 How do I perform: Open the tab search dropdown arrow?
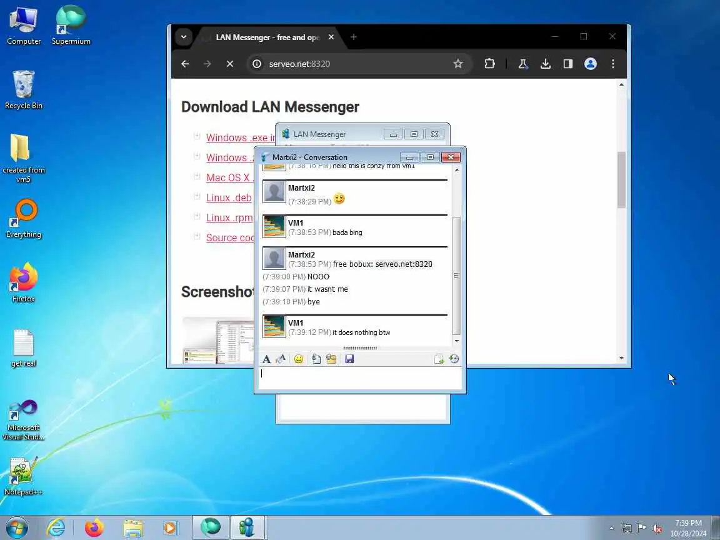[184, 37]
